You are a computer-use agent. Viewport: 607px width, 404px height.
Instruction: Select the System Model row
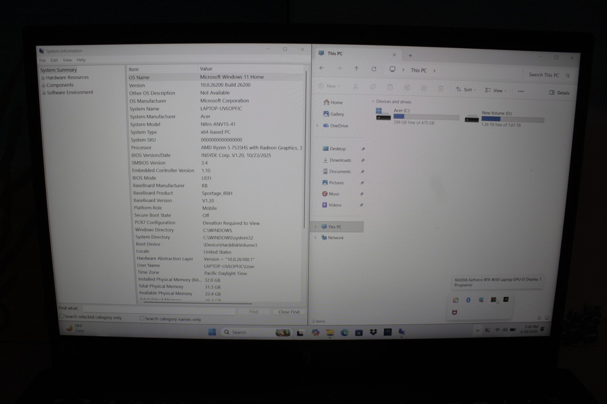pos(216,124)
